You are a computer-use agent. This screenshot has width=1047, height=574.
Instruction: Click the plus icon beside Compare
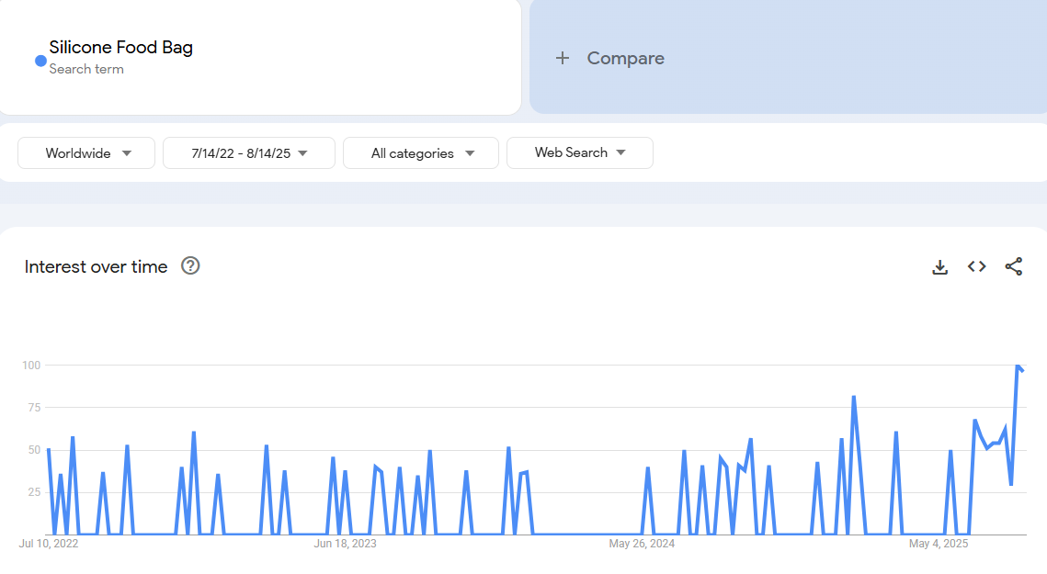pos(563,58)
